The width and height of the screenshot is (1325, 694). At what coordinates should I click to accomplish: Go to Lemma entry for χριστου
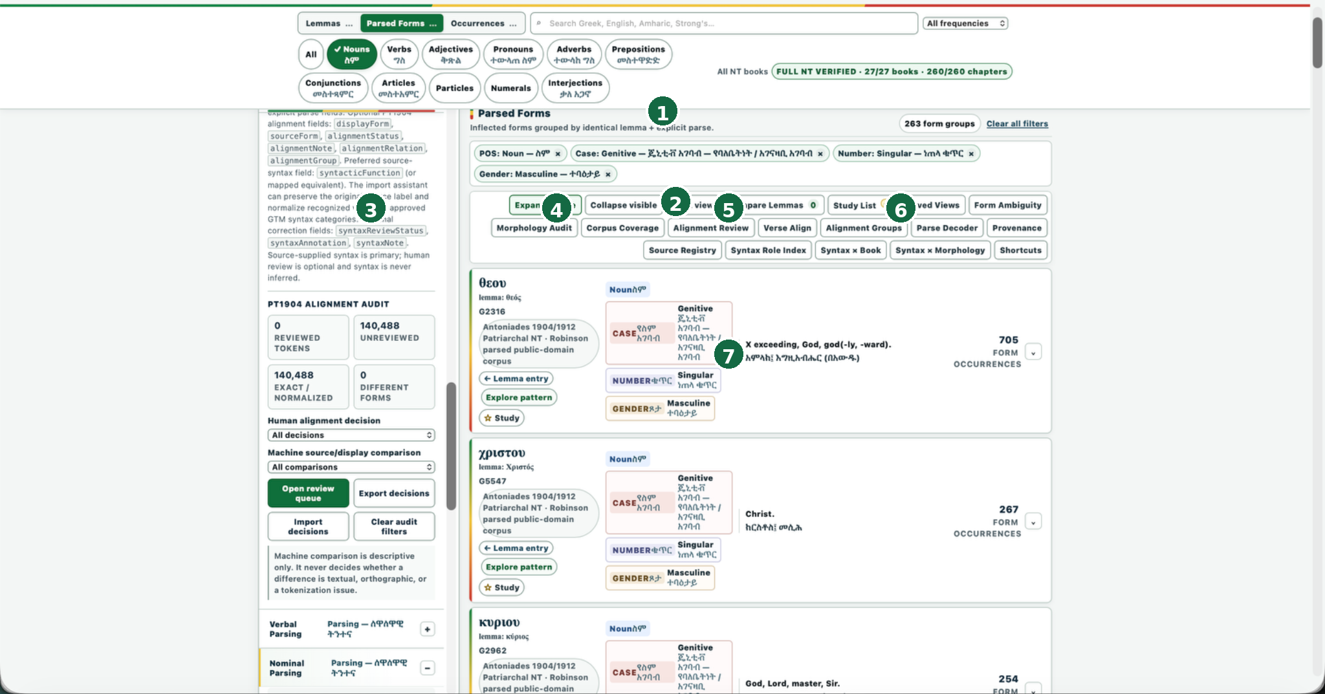point(516,548)
